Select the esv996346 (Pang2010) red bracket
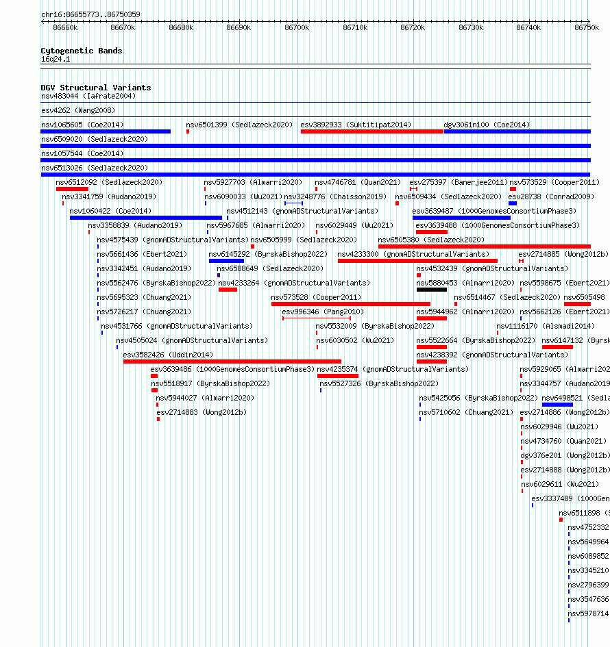The width and height of the screenshot is (610, 647). pyautogui.click(x=317, y=318)
